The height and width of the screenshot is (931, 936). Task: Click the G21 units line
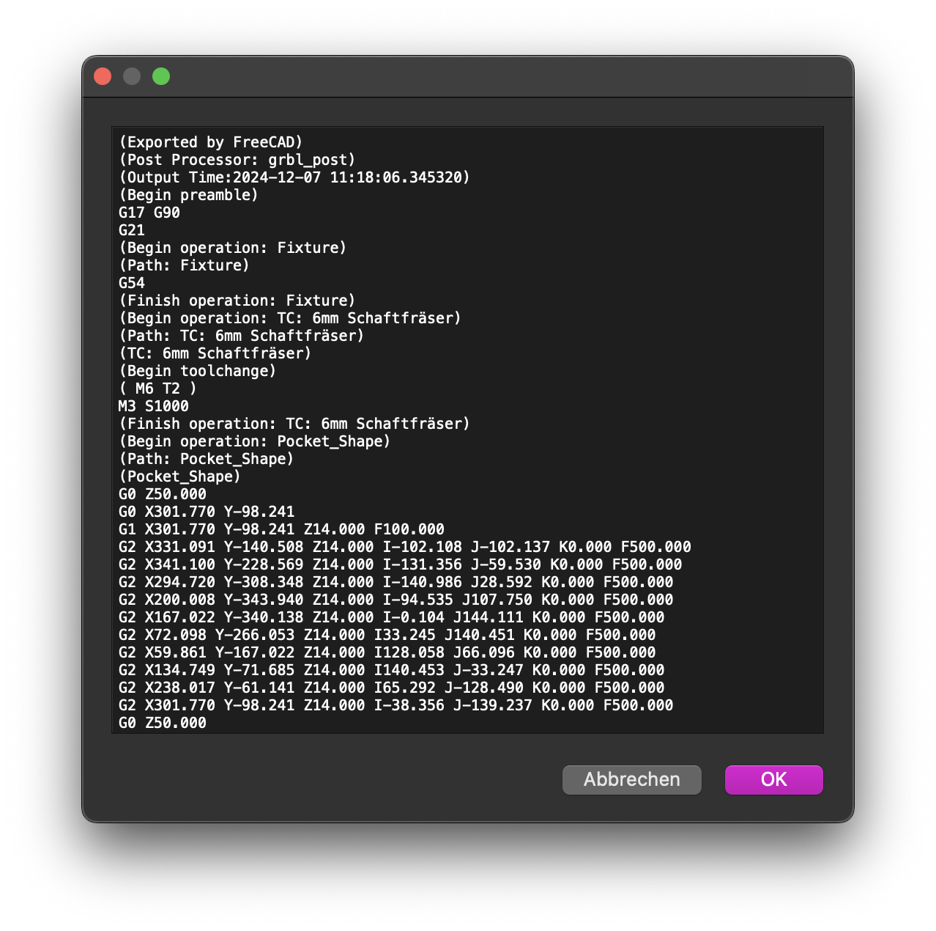tap(132, 230)
